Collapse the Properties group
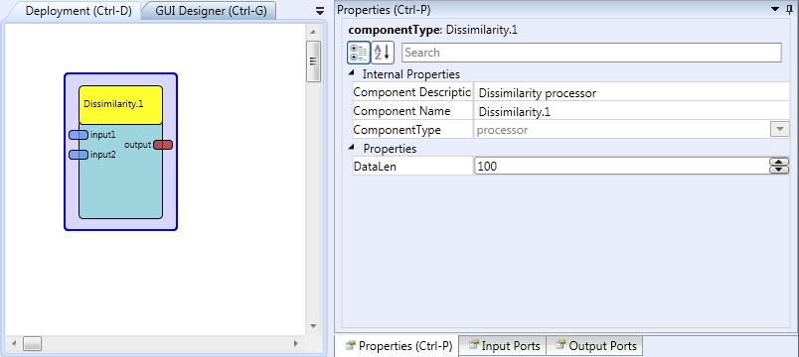This screenshot has width=799, height=357. [x=351, y=148]
